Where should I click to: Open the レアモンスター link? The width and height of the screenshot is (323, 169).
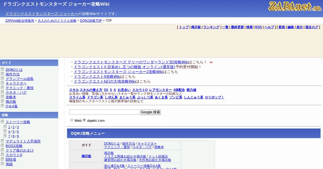point(160,90)
